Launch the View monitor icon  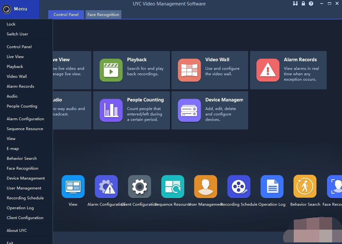tap(73, 187)
